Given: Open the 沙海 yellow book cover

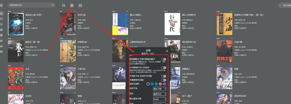Looking at the screenshot, I should pyautogui.click(x=224, y=24).
